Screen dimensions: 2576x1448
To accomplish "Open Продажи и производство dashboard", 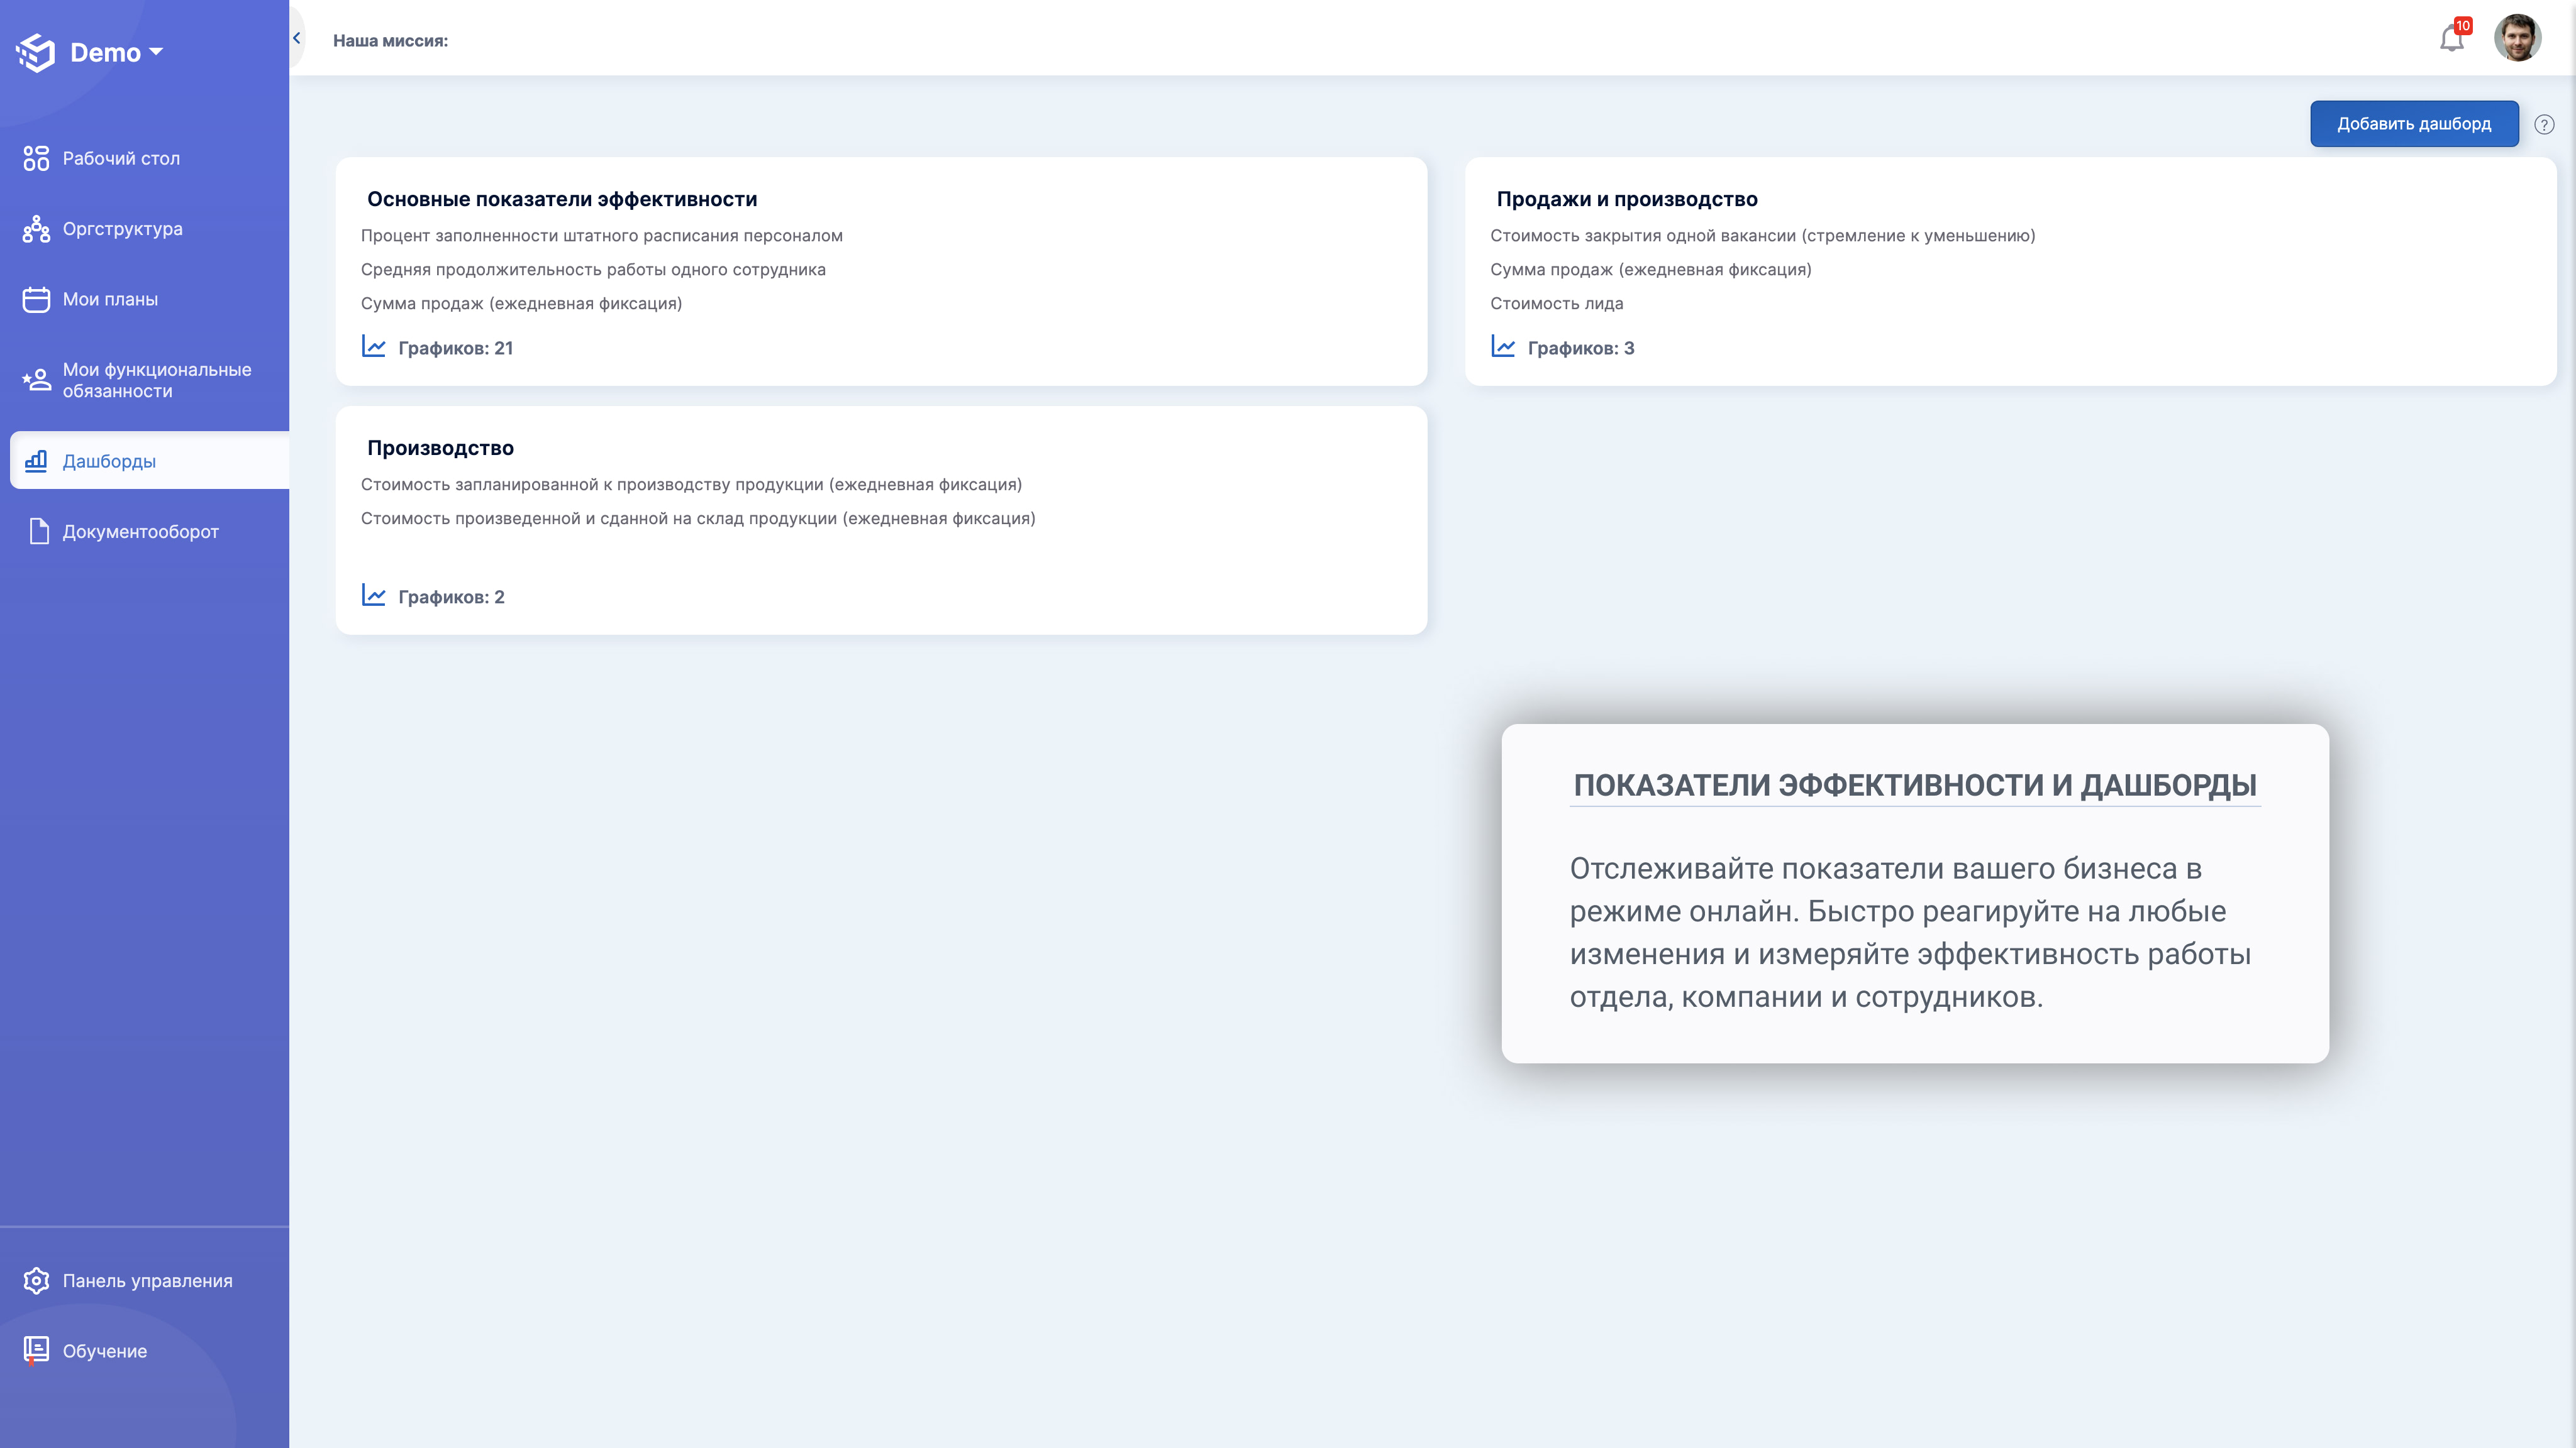I will 1627,199.
